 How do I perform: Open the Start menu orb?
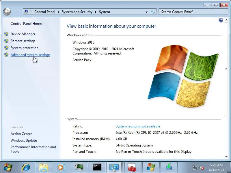(x=8, y=167)
